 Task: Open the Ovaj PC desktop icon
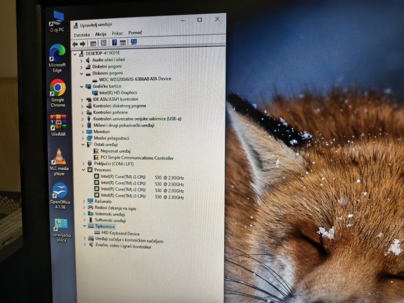tap(57, 22)
